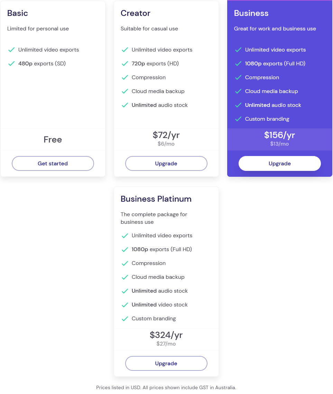
Task: Click the Free price label in Basic
Action: 53,139
